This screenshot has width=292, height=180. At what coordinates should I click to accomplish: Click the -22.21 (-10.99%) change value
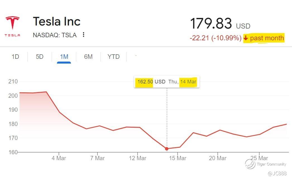click(215, 38)
